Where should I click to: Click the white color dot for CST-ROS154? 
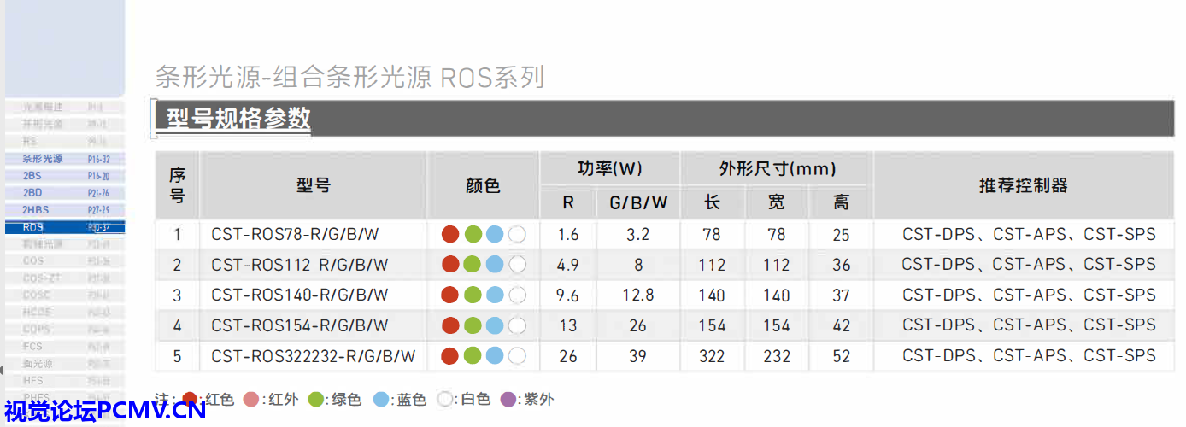517,325
